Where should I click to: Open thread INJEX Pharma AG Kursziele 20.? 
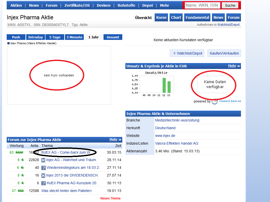point(72,183)
